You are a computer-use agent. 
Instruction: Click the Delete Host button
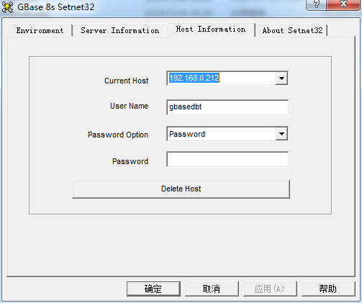point(181,189)
